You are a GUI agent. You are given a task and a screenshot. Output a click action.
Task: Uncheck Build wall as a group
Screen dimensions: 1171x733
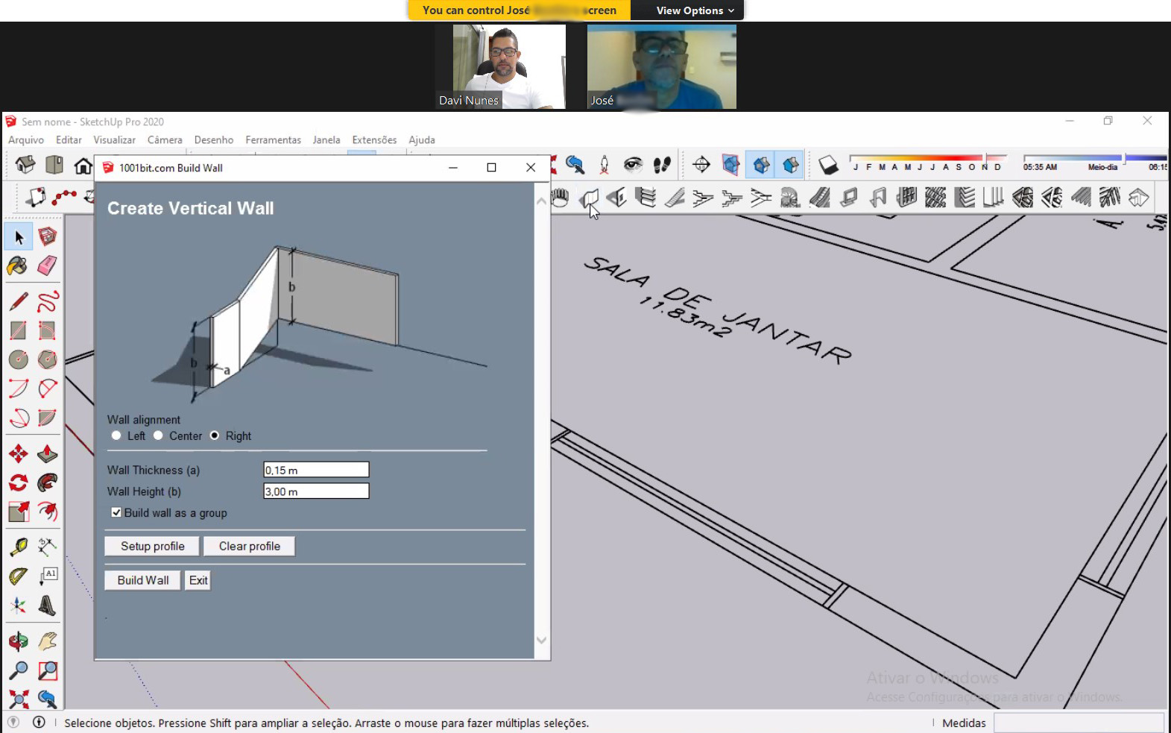pyautogui.click(x=116, y=512)
